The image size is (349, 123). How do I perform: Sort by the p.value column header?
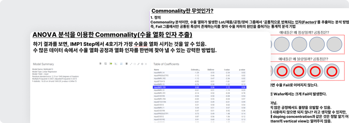click(242, 70)
